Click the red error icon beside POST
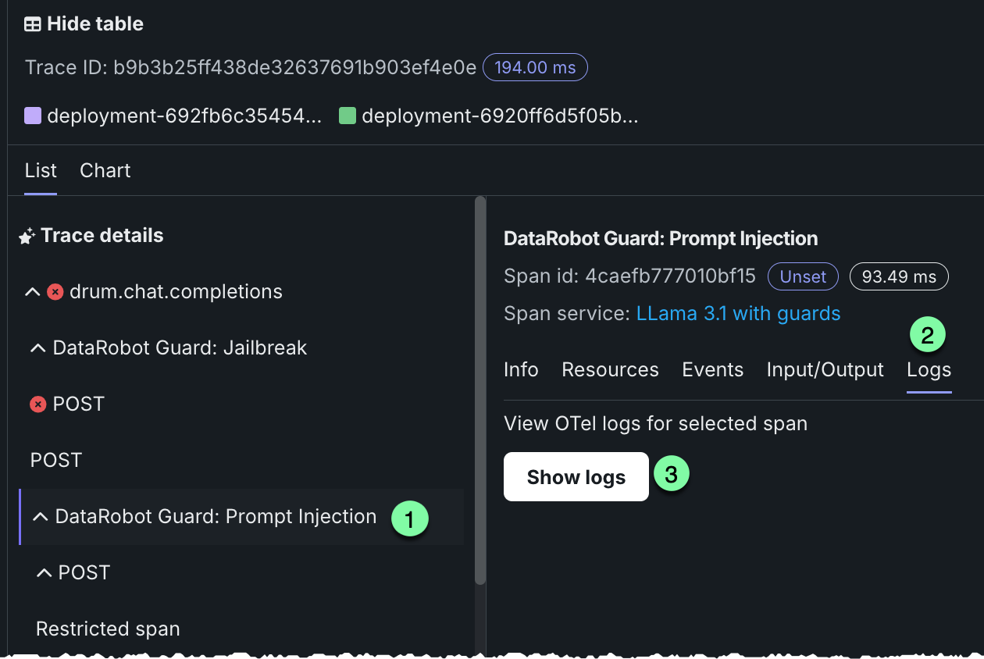 click(38, 404)
